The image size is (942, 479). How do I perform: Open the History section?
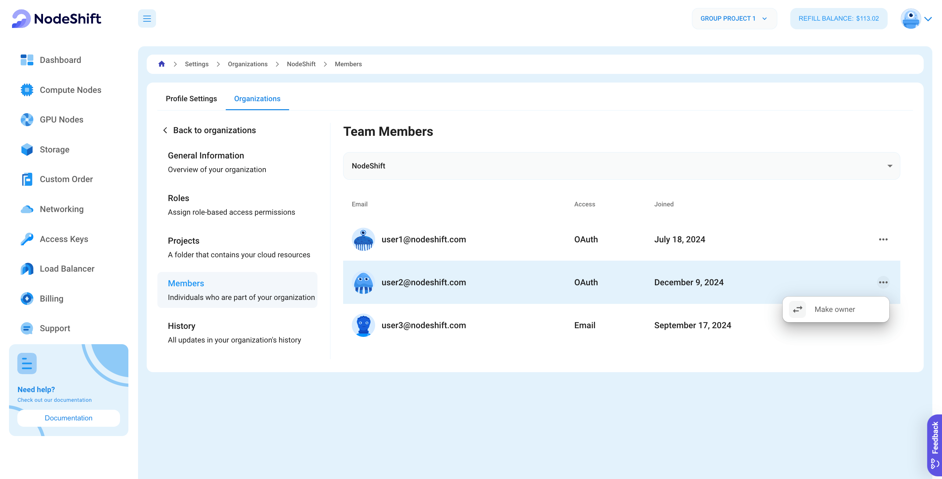pyautogui.click(x=237, y=333)
